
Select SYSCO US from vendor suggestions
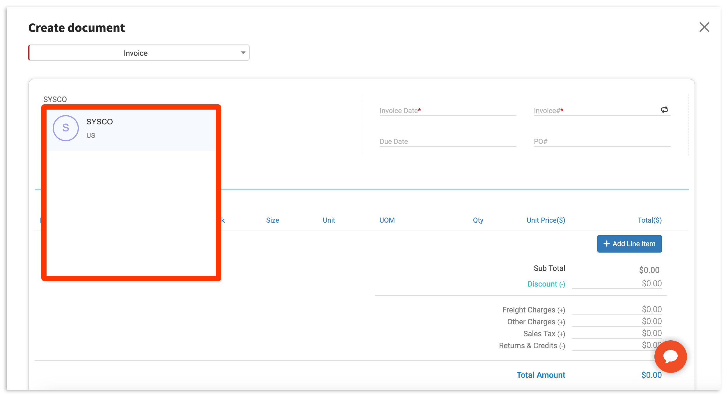(x=131, y=128)
